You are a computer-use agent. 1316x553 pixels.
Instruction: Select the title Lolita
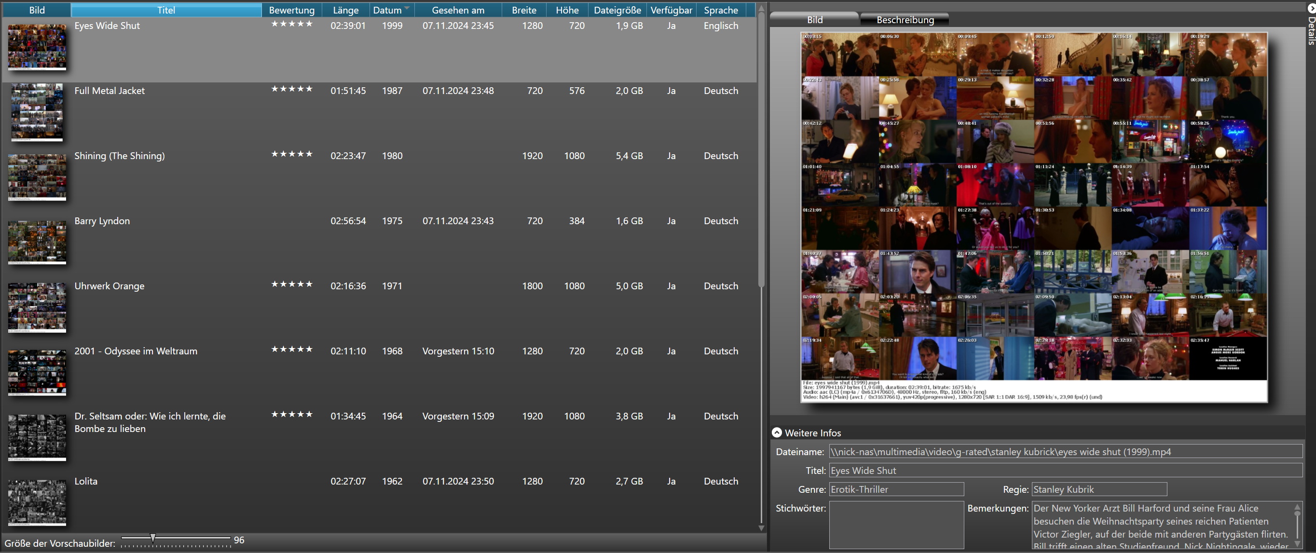coord(86,481)
